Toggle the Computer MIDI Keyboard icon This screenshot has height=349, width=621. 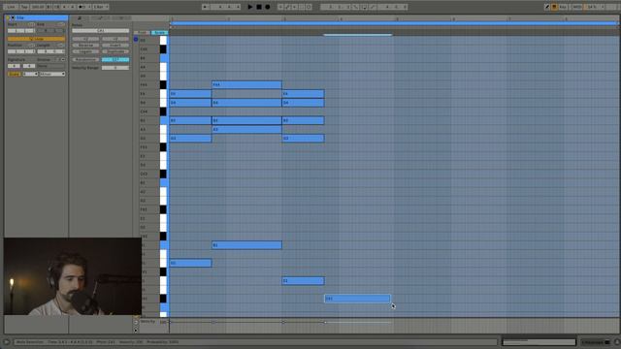(x=554, y=7)
